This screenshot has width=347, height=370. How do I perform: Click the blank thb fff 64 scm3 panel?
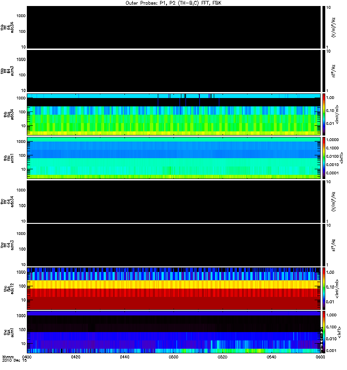tap(173, 71)
